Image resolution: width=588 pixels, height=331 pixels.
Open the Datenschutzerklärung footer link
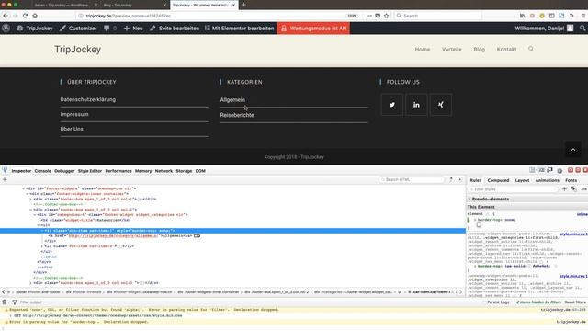click(88, 99)
